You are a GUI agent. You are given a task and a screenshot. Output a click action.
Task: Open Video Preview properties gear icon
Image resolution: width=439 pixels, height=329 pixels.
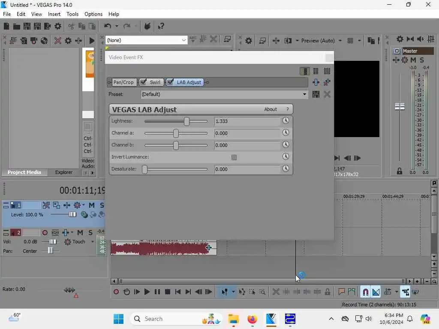248,41
